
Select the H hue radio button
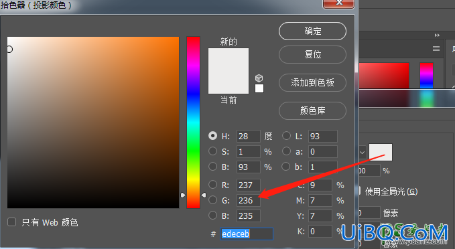tap(212, 136)
